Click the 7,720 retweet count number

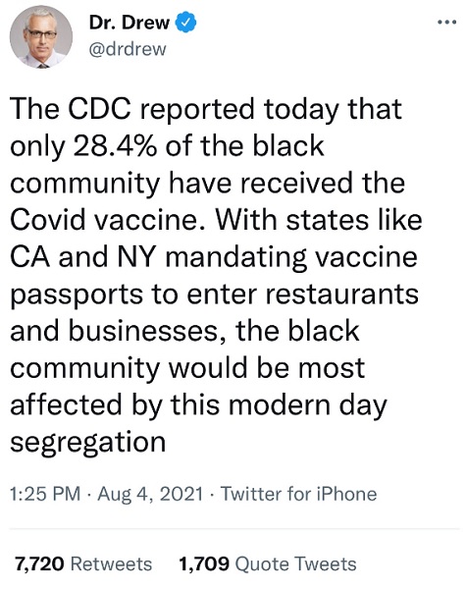[39, 563]
